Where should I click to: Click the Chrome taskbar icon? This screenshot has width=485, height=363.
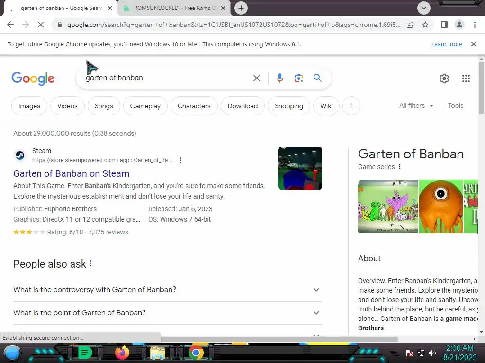coord(196,353)
